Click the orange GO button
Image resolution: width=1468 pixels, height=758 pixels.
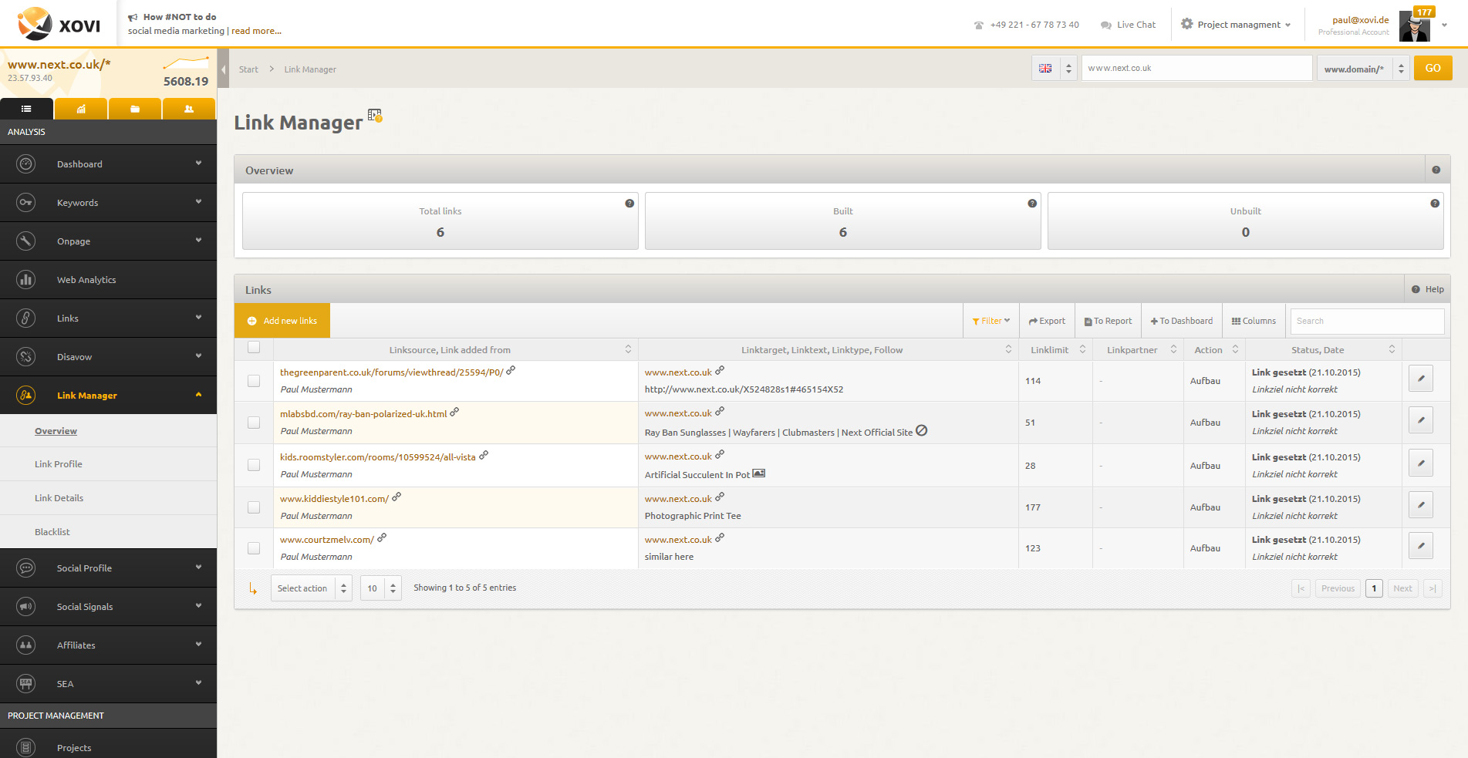[x=1433, y=68]
